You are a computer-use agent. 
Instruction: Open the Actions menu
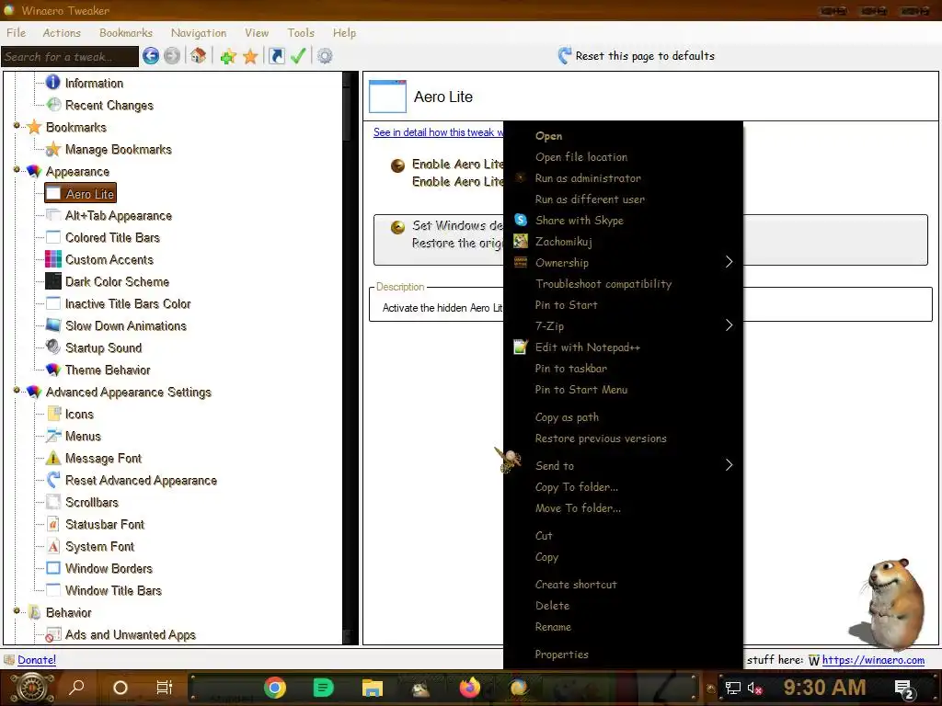click(62, 32)
